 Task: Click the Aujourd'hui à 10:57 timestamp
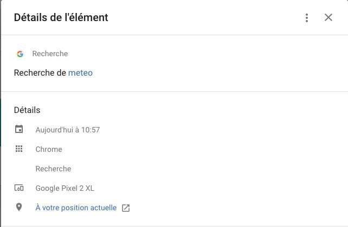[68, 130]
